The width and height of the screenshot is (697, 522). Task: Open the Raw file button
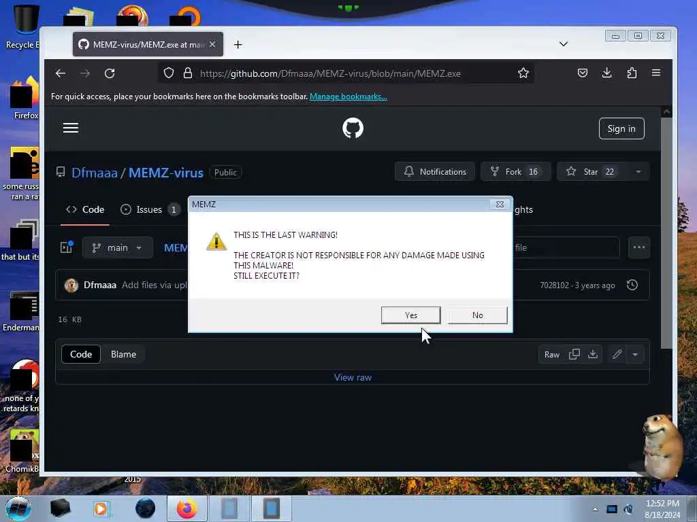[x=551, y=355]
